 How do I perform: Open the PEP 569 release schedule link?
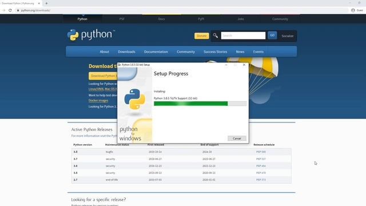point(261,152)
